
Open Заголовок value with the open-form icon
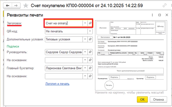pos(90,23)
